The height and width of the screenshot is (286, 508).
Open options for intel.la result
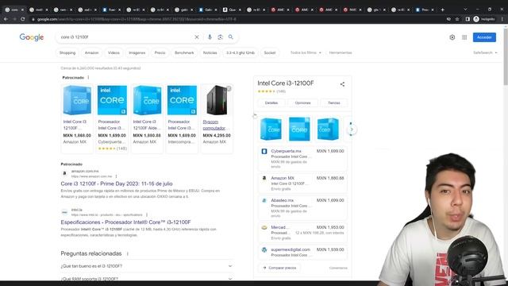click(x=147, y=214)
